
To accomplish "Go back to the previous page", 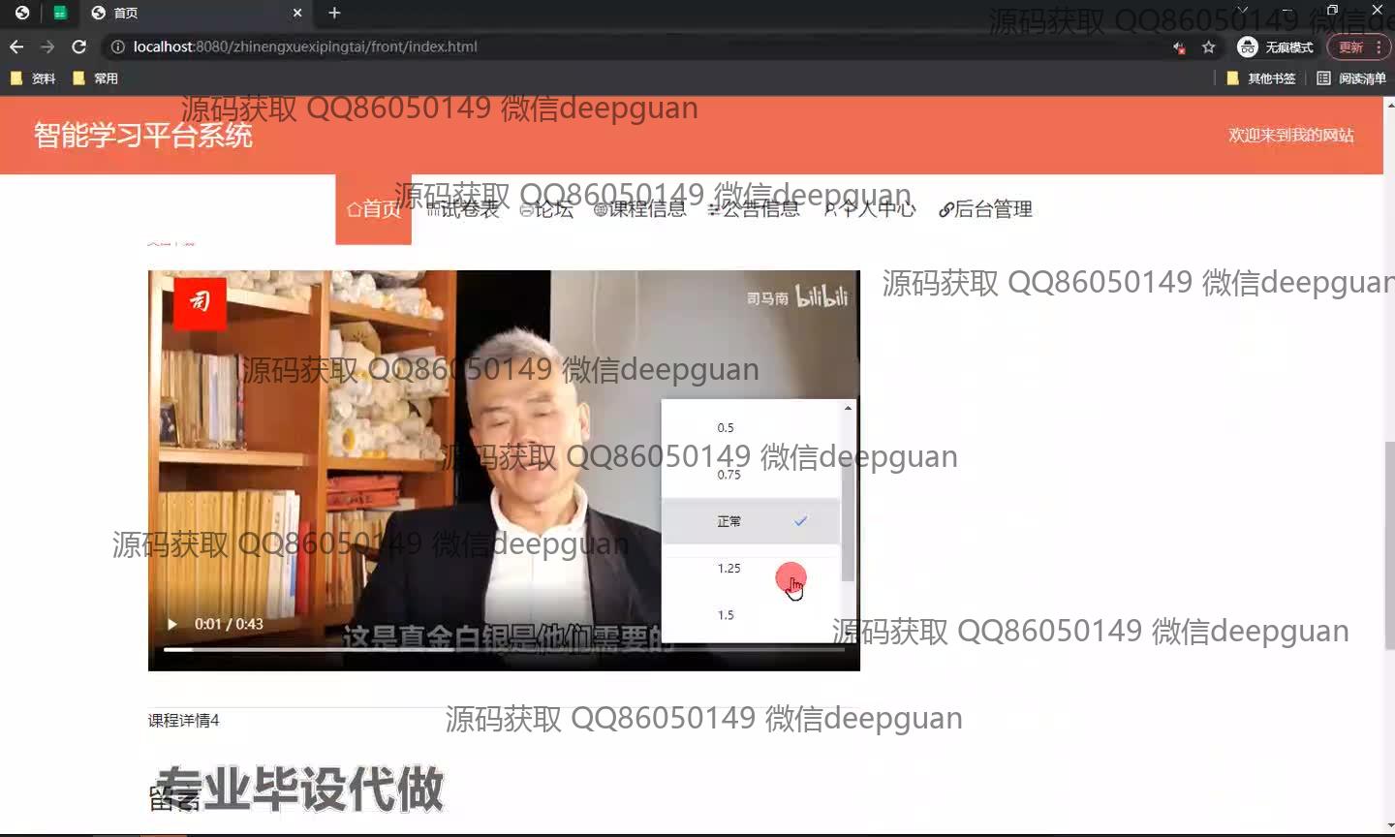I will [16, 46].
